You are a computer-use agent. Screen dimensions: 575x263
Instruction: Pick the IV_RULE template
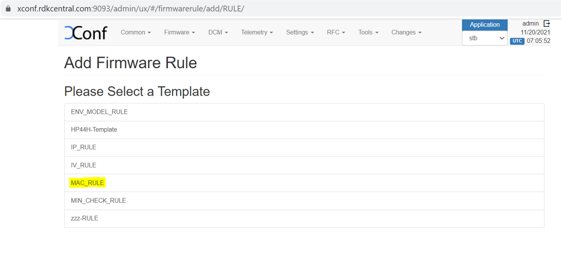(x=84, y=165)
